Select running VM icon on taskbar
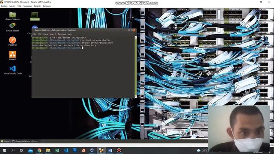This screenshot has width=274, height=154. point(101,150)
